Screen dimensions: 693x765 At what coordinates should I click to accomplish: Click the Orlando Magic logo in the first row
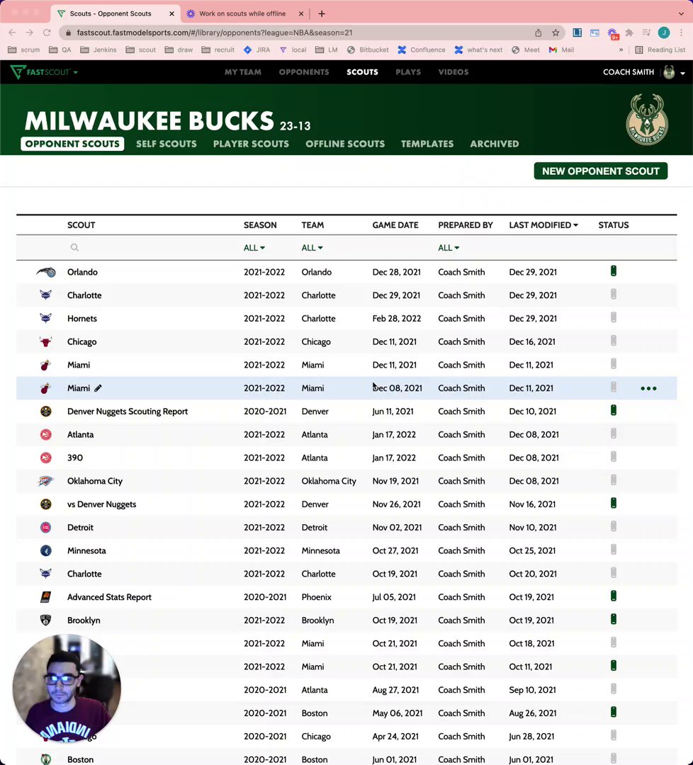(46, 272)
